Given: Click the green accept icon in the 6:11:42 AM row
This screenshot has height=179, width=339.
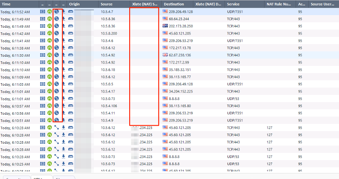Looking at the screenshot, I should pyautogui.click(x=49, y=33).
